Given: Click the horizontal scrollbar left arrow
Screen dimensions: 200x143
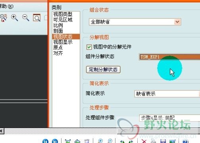Looking at the screenshot, I should (2, 131).
